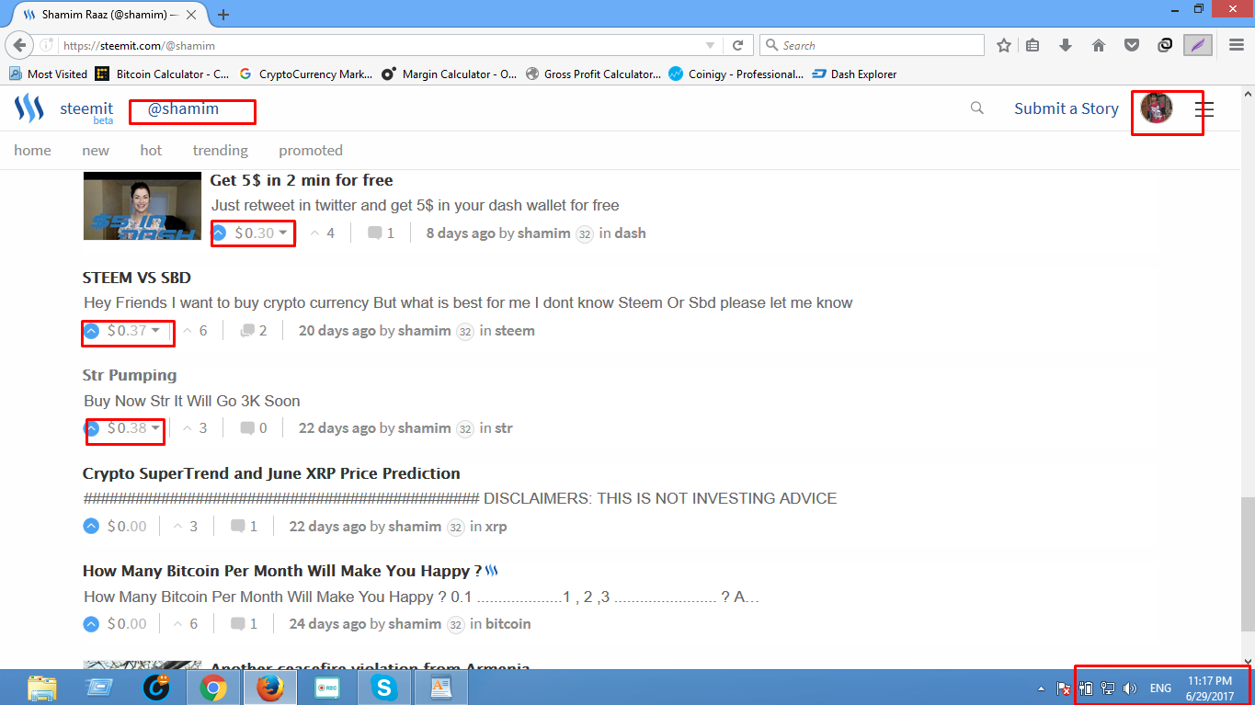
Task: Click the volume speaker tray icon
Action: [x=1130, y=688]
